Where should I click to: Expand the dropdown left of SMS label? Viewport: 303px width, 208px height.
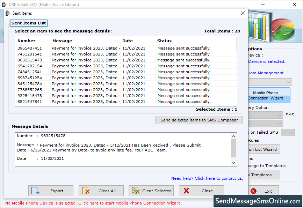[x=266, y=115]
